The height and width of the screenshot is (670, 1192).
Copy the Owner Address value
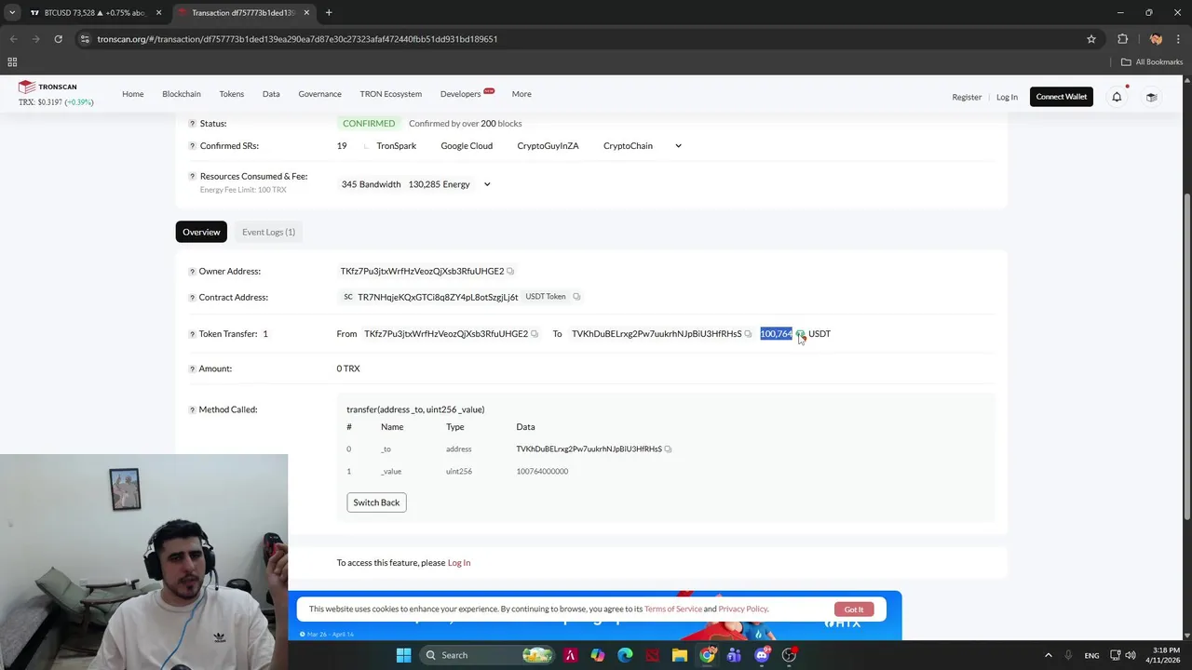click(x=510, y=272)
